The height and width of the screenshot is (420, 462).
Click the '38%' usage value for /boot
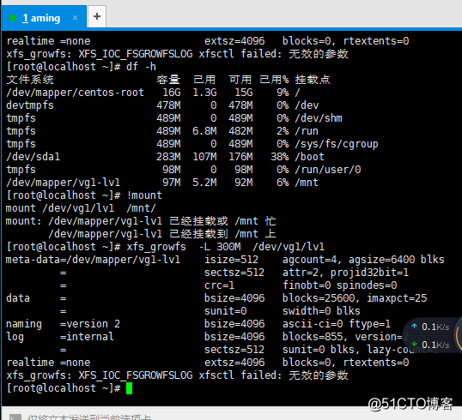pos(280,157)
